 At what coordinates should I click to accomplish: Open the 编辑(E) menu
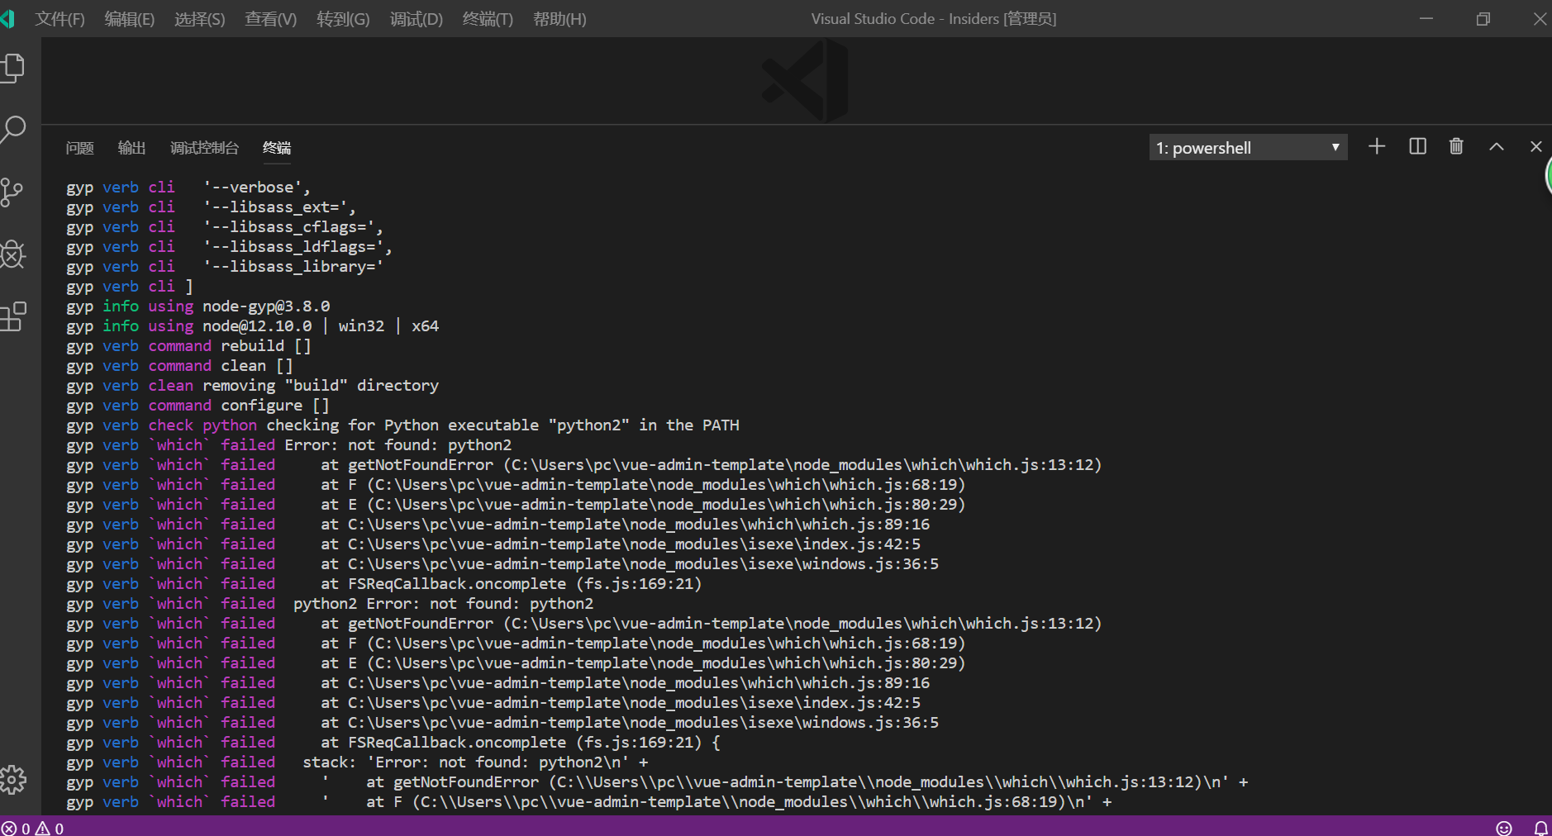point(130,19)
